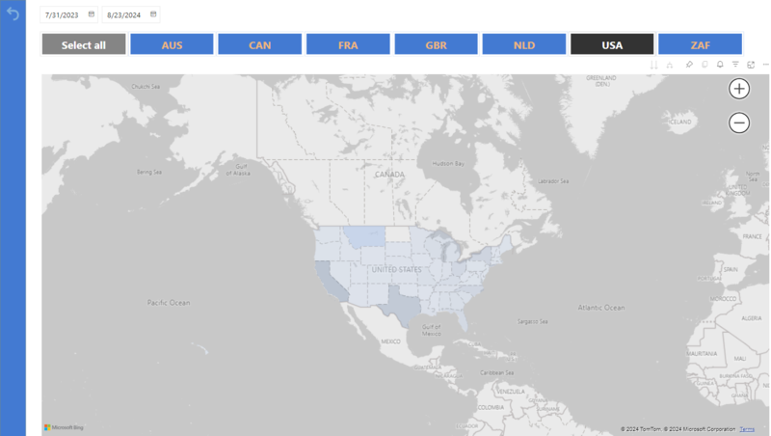Viewport: 771px width, 436px height.
Task: Click the Pacific Ocean label
Action: [169, 303]
